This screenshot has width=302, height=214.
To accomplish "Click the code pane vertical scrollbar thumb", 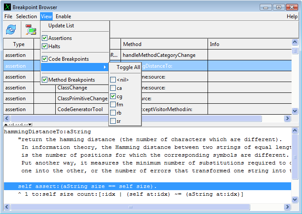I will pyautogui.click(x=295, y=157).
